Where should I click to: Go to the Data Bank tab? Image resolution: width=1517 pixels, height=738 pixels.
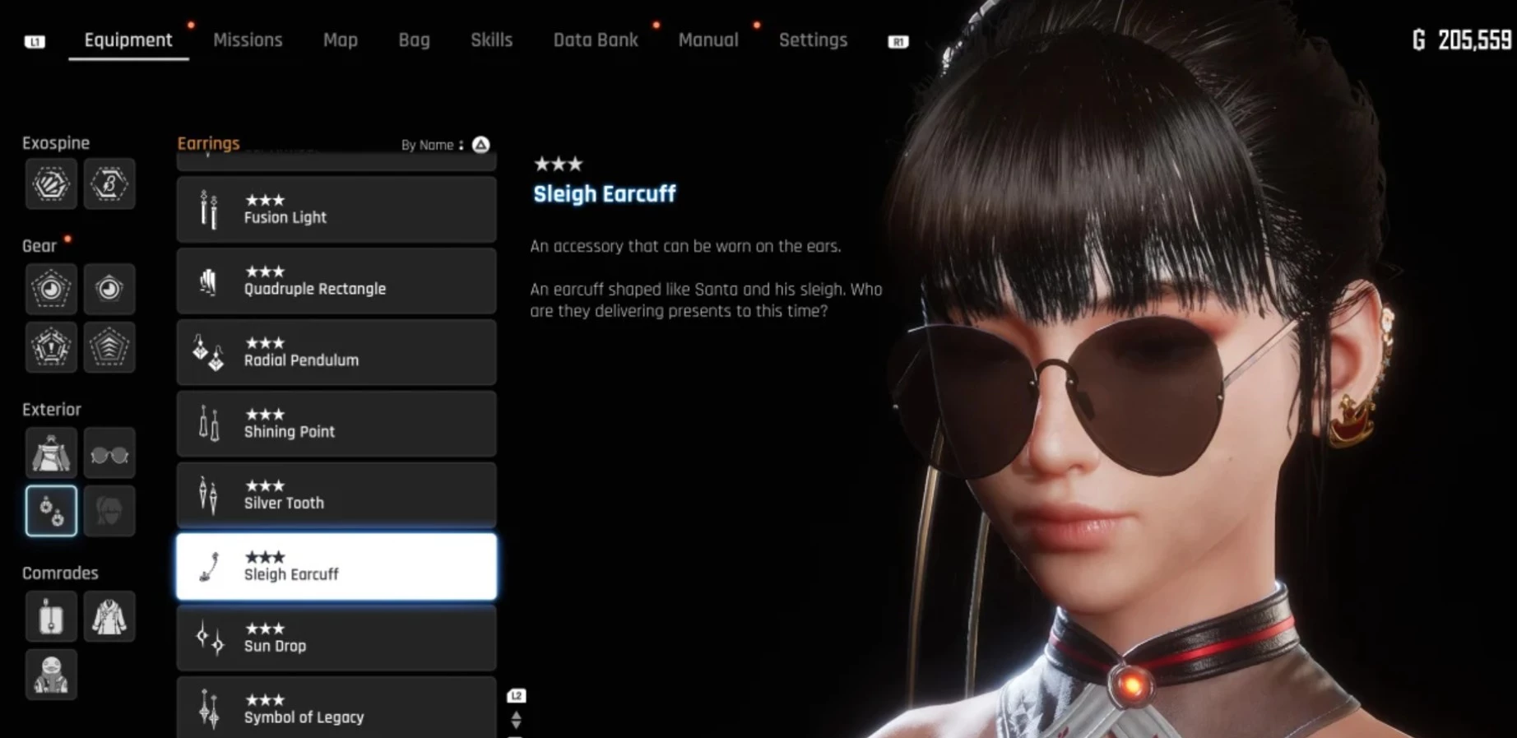tap(596, 39)
